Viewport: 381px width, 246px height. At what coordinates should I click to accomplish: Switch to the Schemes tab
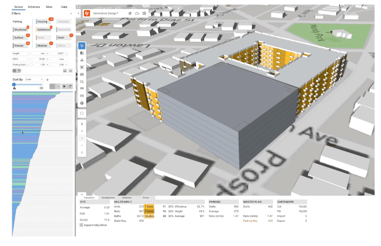click(x=34, y=7)
